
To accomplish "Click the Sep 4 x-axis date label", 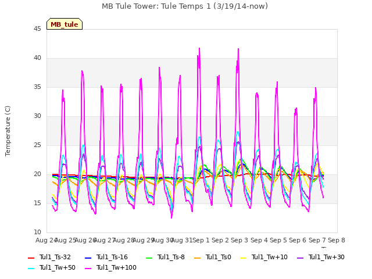I will [259, 240].
